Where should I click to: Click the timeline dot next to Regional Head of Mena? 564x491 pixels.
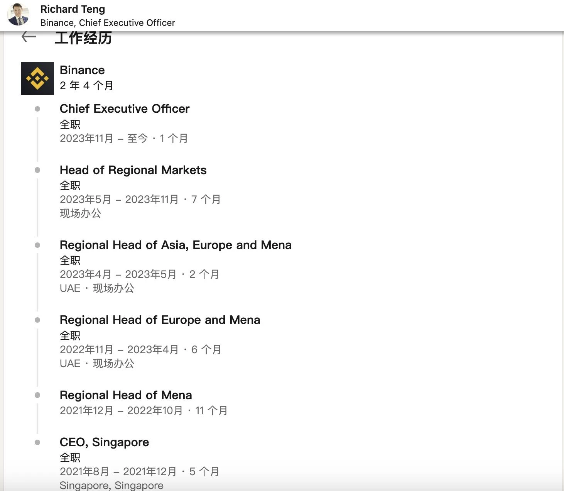pyautogui.click(x=37, y=395)
